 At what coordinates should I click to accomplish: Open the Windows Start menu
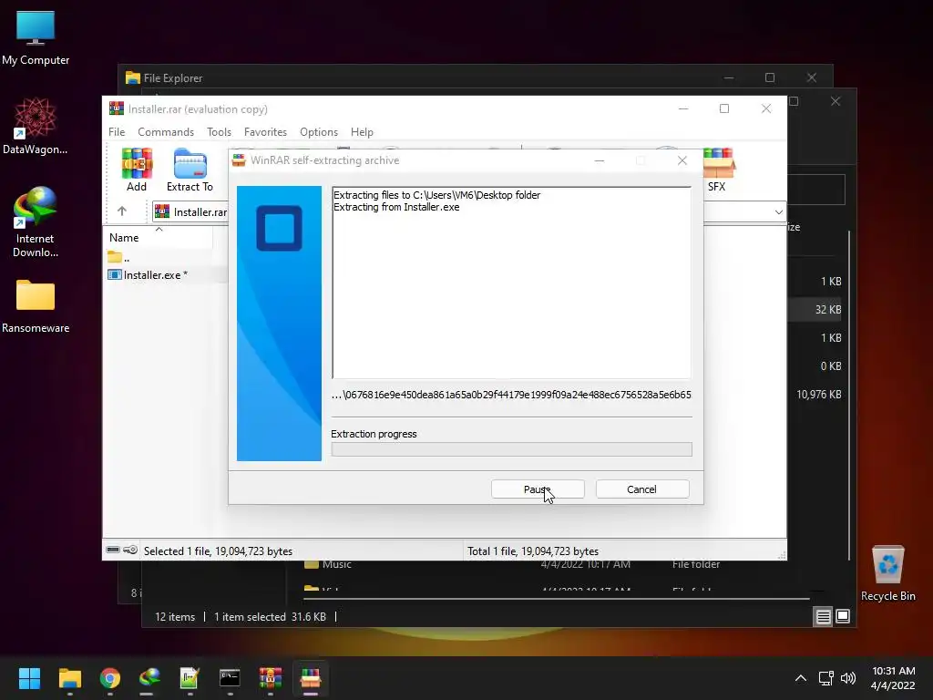click(29, 678)
